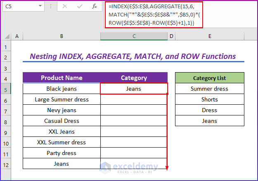The height and width of the screenshot is (181, 258).
Task: Select the Shorts cell in Category List
Action: tap(210, 99)
